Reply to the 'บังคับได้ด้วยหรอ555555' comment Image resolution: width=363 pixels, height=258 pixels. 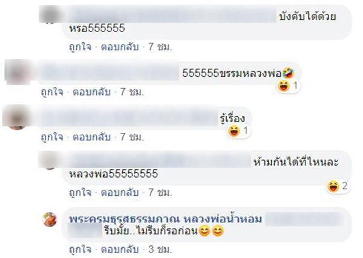tap(120, 47)
